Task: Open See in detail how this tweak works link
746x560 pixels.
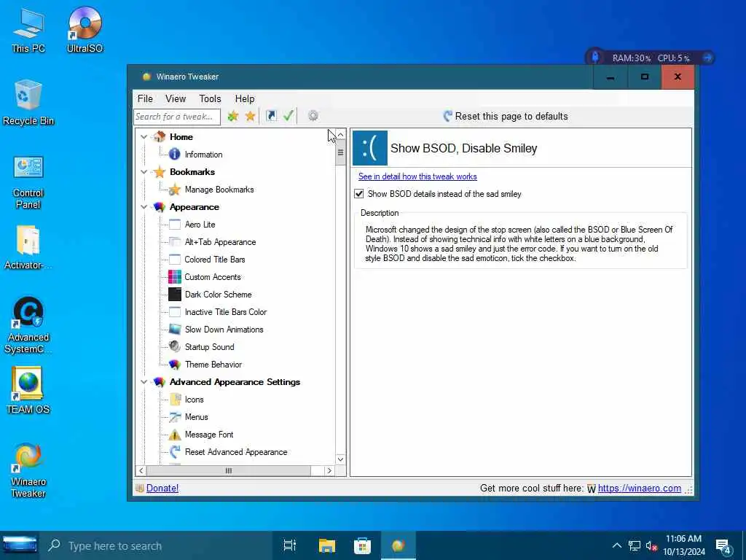Action: point(417,176)
